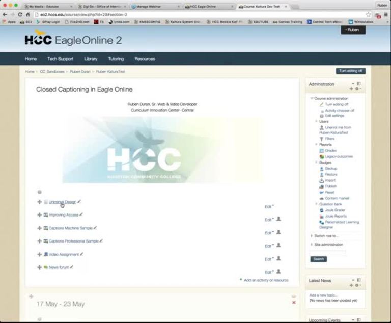Open Universal Design resource link
The height and width of the screenshot is (323, 391).
[x=62, y=202]
